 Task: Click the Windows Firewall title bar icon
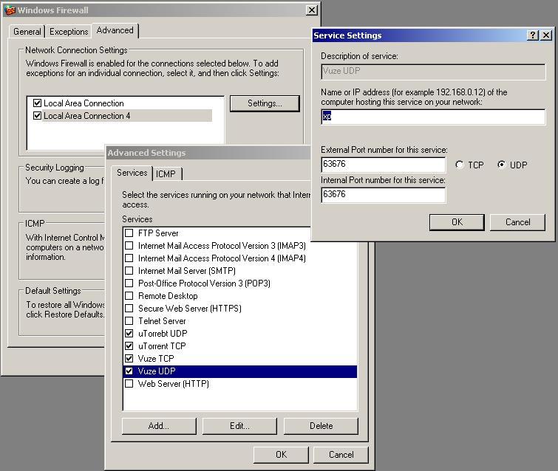pos(10,10)
